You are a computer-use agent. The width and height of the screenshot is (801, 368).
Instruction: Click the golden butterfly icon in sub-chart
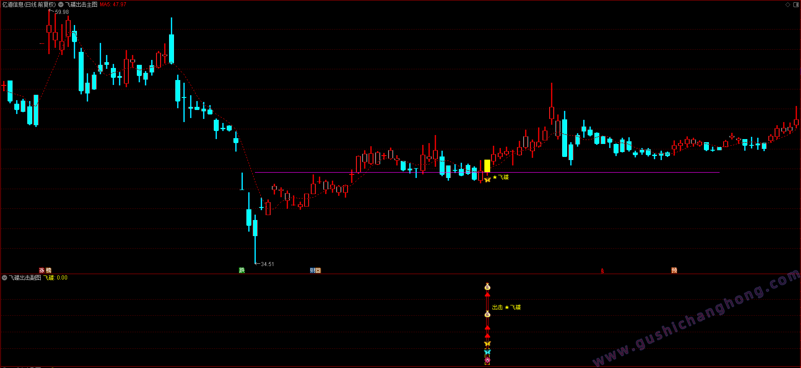(487, 343)
